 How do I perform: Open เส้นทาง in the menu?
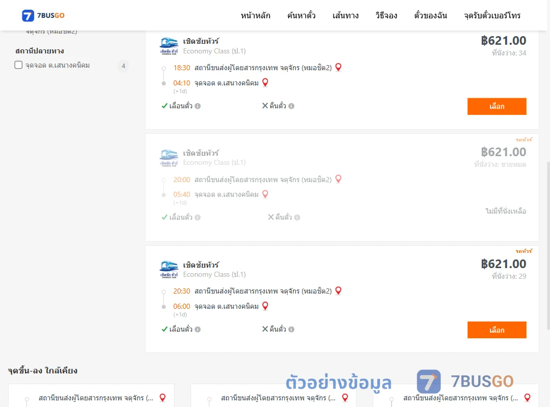tap(345, 15)
